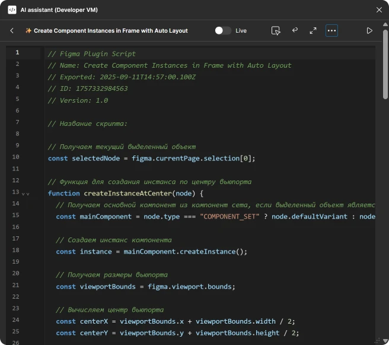Click 'centerY' variable on line 25
The image size is (389, 345).
tap(94, 333)
